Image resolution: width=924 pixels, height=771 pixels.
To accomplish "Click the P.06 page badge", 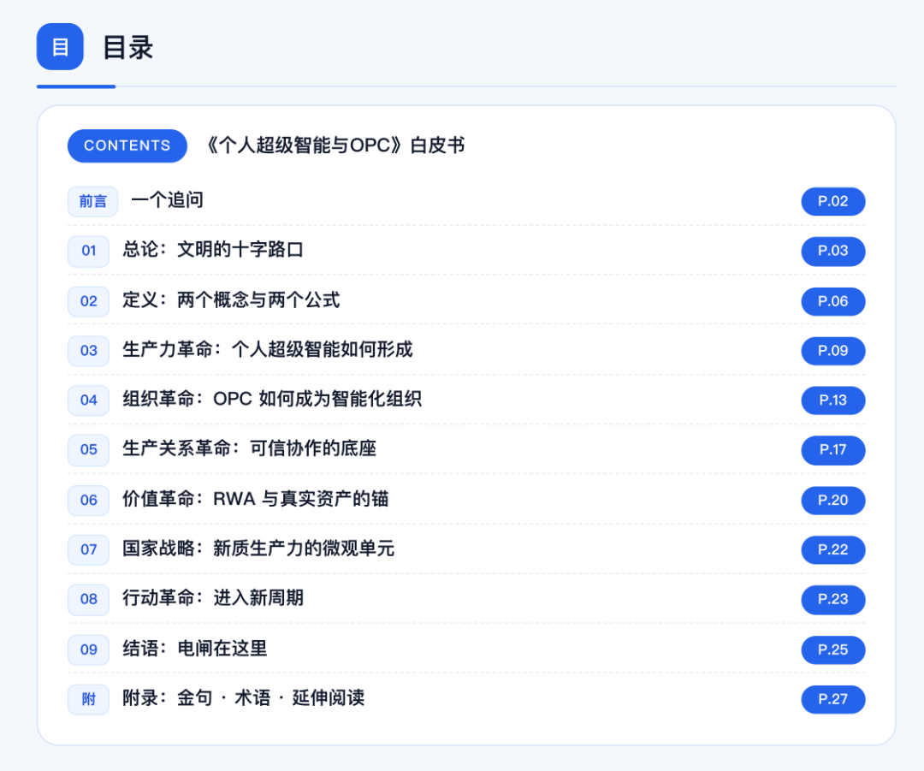I will point(833,301).
